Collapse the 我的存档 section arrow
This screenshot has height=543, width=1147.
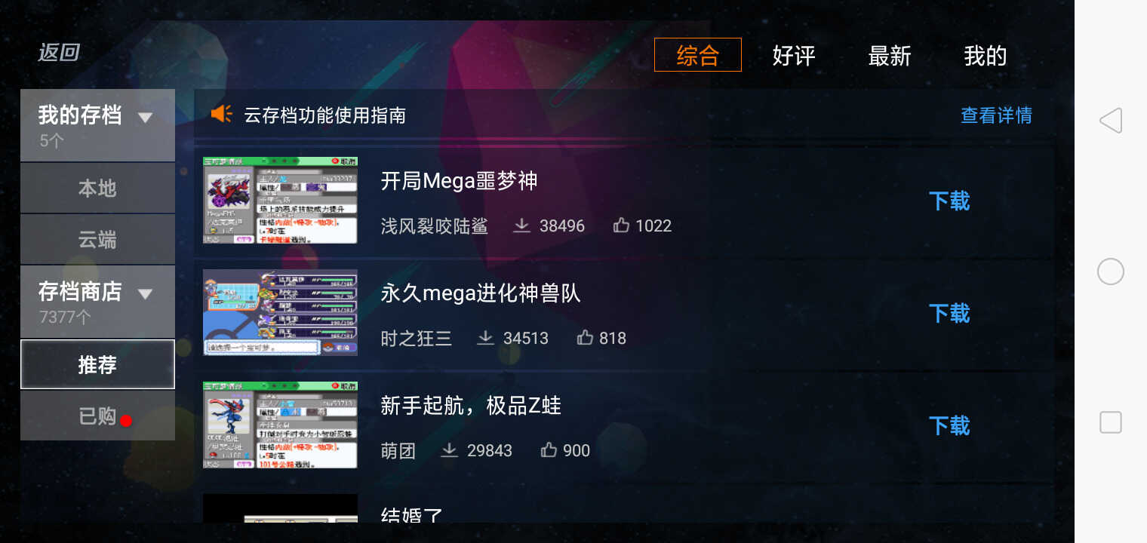(x=146, y=118)
